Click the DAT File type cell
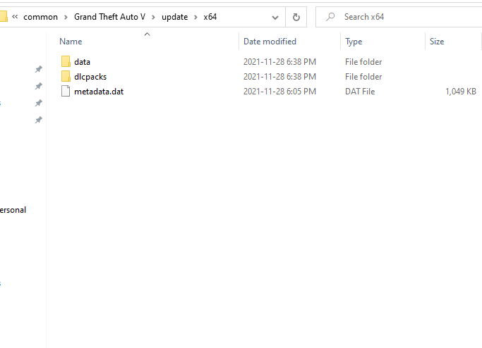The width and height of the screenshot is (482, 348). (360, 92)
